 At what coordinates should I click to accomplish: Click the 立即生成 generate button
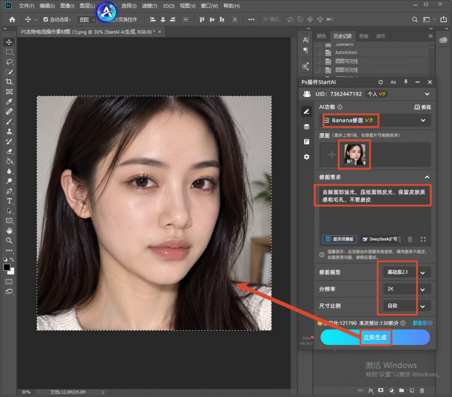click(x=375, y=337)
